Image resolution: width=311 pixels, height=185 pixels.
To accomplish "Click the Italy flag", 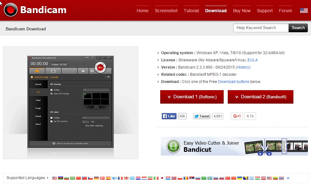I will 156,178.
